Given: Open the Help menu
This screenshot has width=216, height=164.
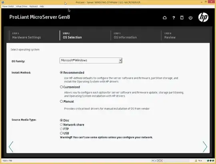Looking at the screenshot, I should click(x=42, y=6).
